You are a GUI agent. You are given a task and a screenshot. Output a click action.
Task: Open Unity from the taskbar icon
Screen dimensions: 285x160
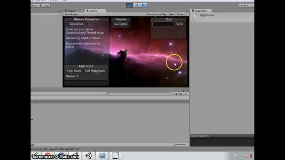[89, 156]
